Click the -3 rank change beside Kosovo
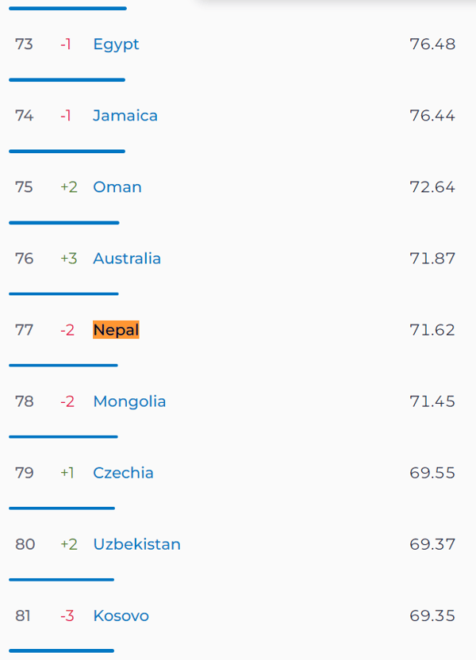476x660 pixels. point(67,616)
